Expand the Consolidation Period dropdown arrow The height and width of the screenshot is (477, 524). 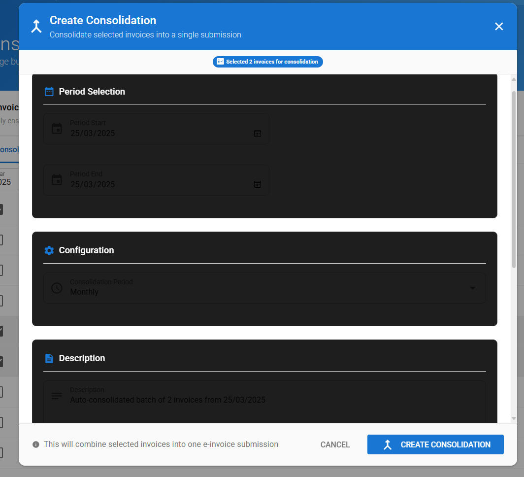click(473, 288)
